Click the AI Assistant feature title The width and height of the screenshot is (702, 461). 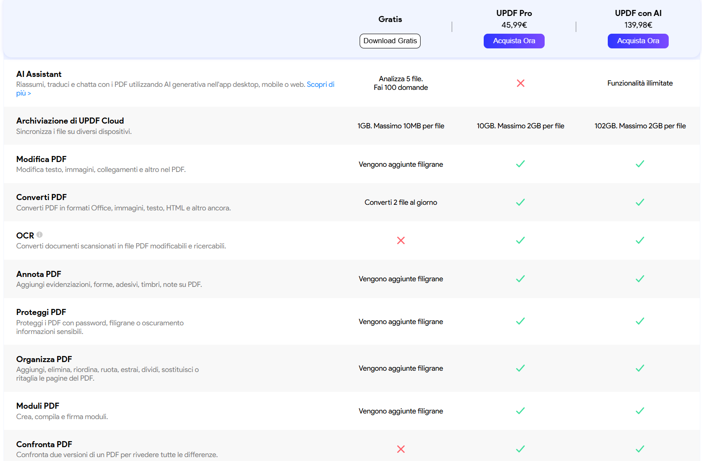tap(39, 74)
